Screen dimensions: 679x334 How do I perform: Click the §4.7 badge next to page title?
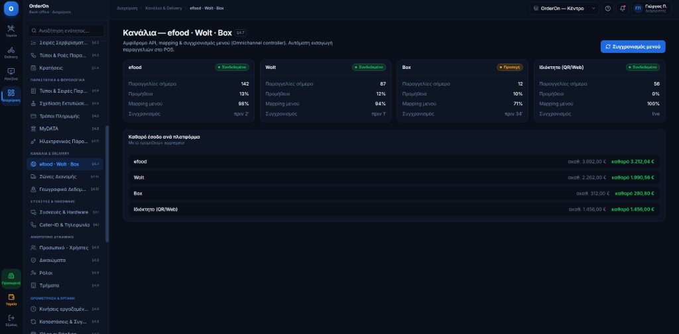tap(240, 33)
